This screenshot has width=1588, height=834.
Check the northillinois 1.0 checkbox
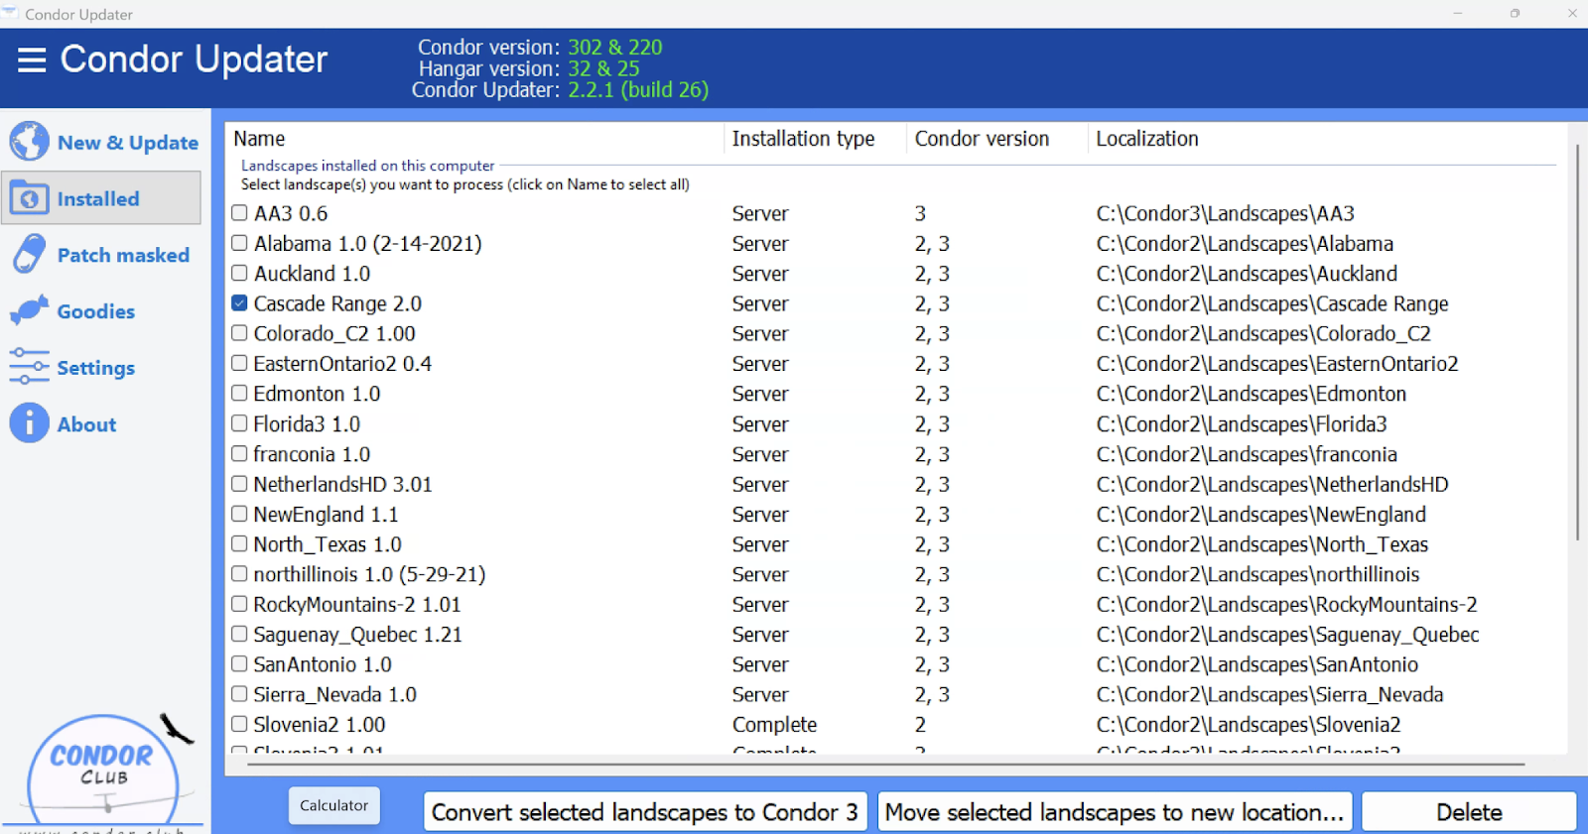(239, 573)
